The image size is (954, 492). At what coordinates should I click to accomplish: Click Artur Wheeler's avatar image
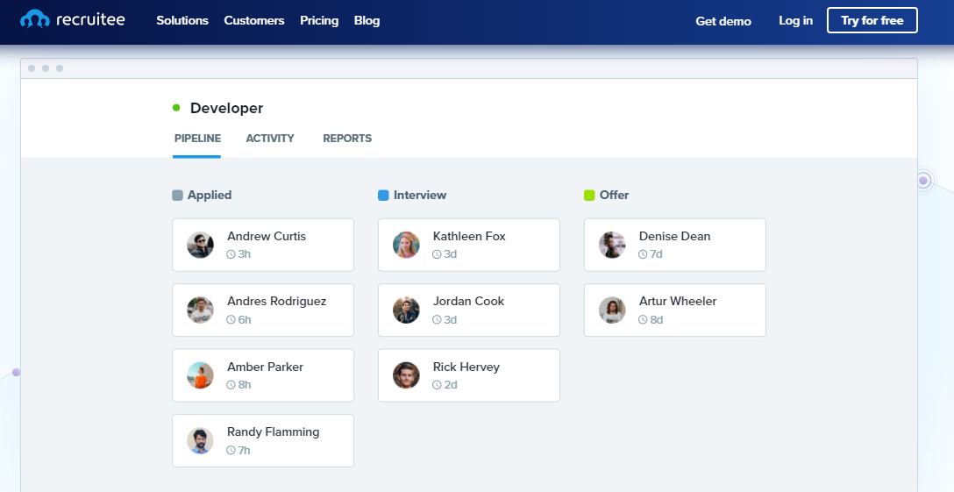point(612,310)
